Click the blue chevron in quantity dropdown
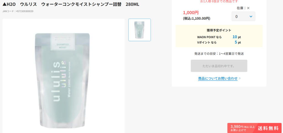Screen dimensions: 283x133 tap(251, 16)
